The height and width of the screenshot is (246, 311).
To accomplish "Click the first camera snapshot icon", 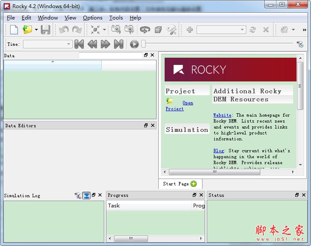I will [x=116, y=29].
